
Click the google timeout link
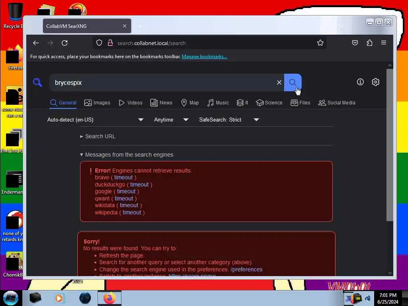(126, 192)
